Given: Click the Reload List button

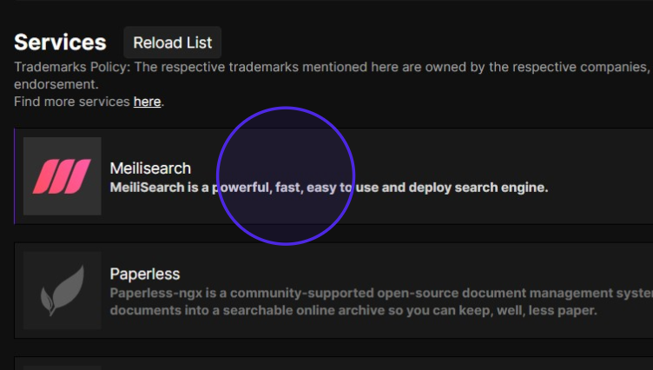Looking at the screenshot, I should [x=172, y=43].
